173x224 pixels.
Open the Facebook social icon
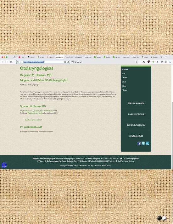139,143
